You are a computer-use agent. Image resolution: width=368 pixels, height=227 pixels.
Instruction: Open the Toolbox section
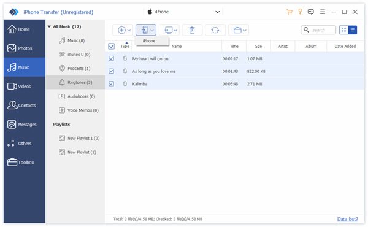pyautogui.click(x=24, y=163)
